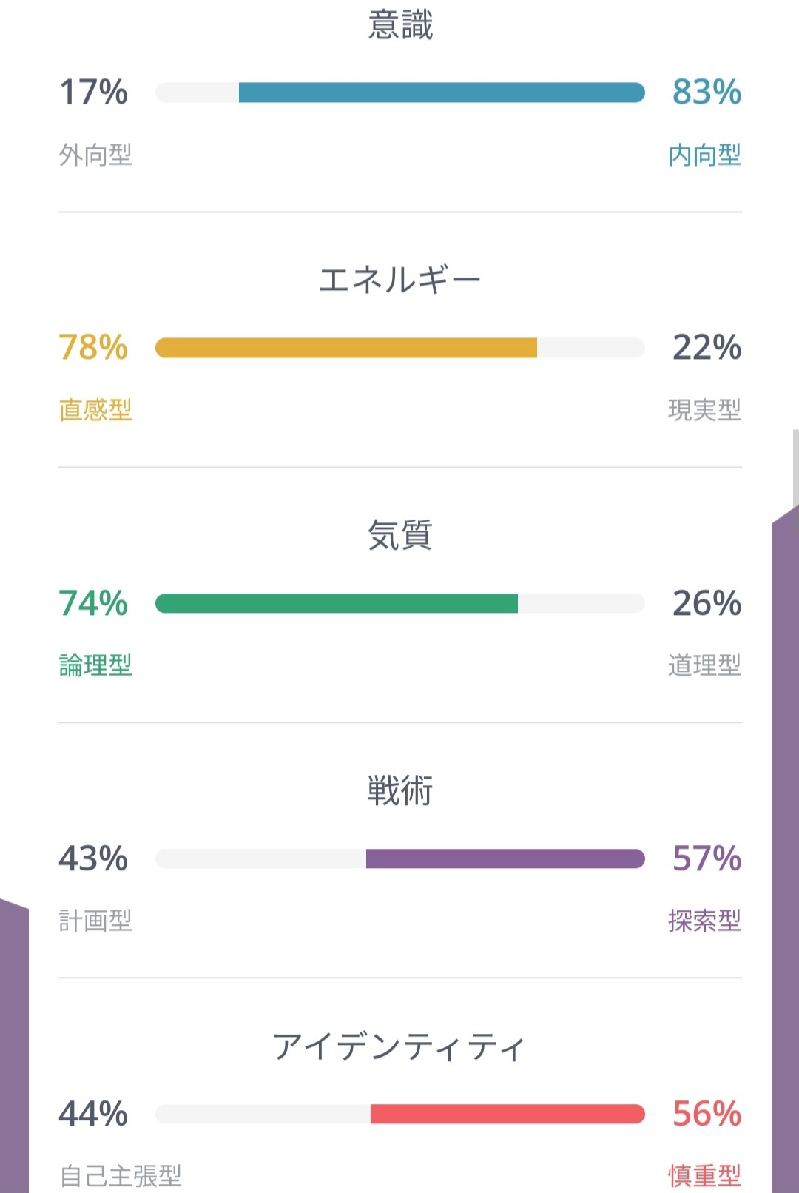
Task: Select the 外向型 label
Action: (95, 155)
